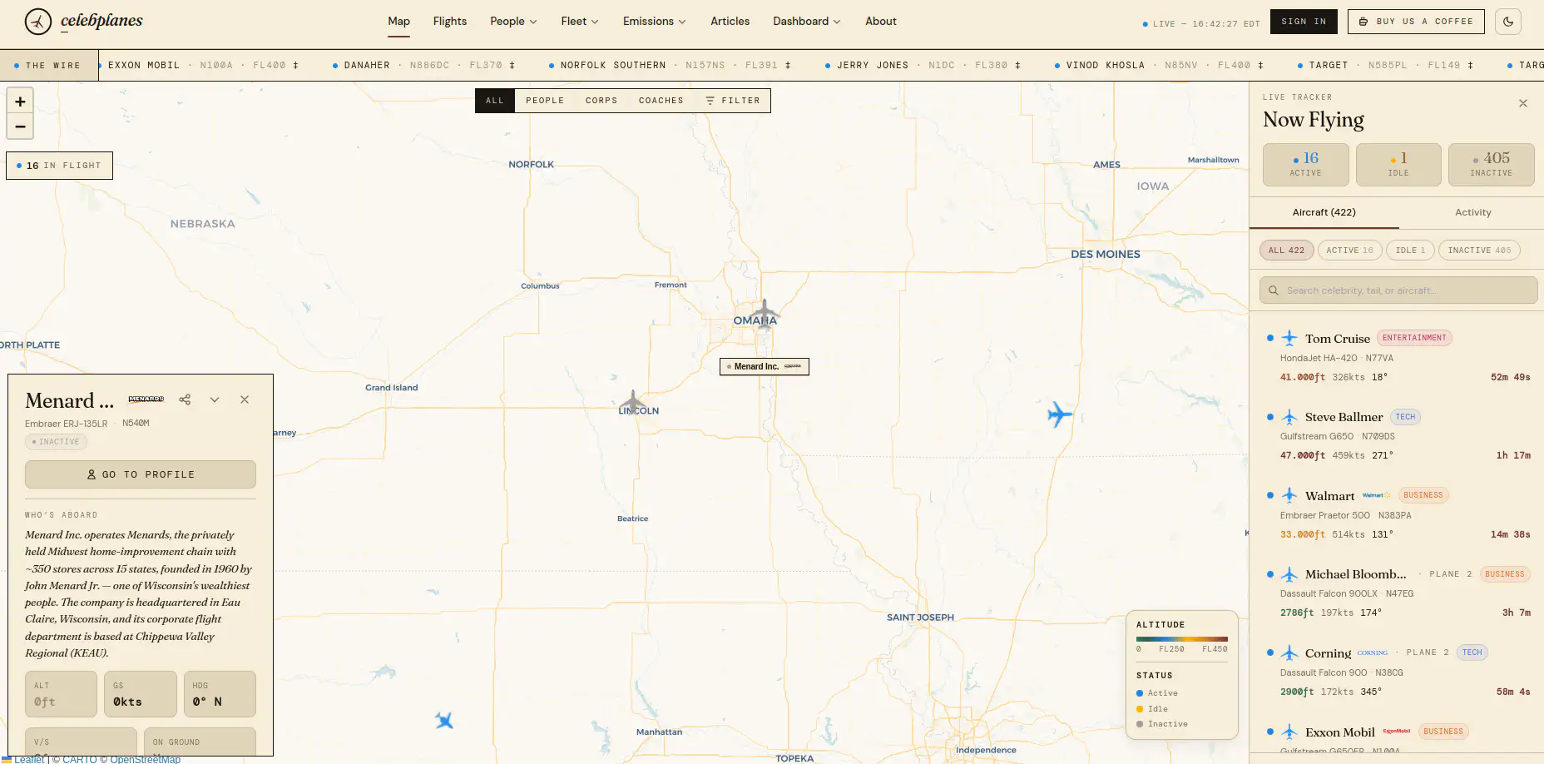
Task: Click the Menard Inc. map label
Action: (x=765, y=366)
